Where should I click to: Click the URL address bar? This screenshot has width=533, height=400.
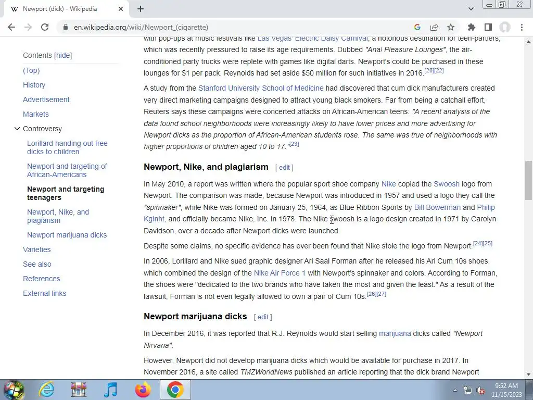[235, 27]
